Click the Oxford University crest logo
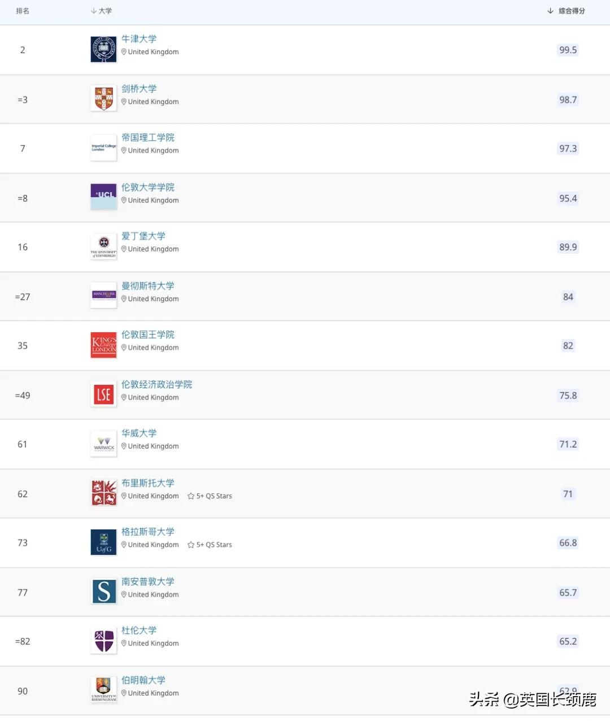Viewport: 610px width, 721px height. click(x=103, y=49)
